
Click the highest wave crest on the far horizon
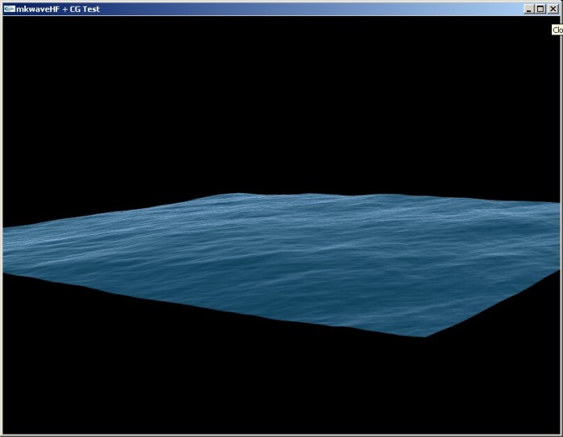238,195
